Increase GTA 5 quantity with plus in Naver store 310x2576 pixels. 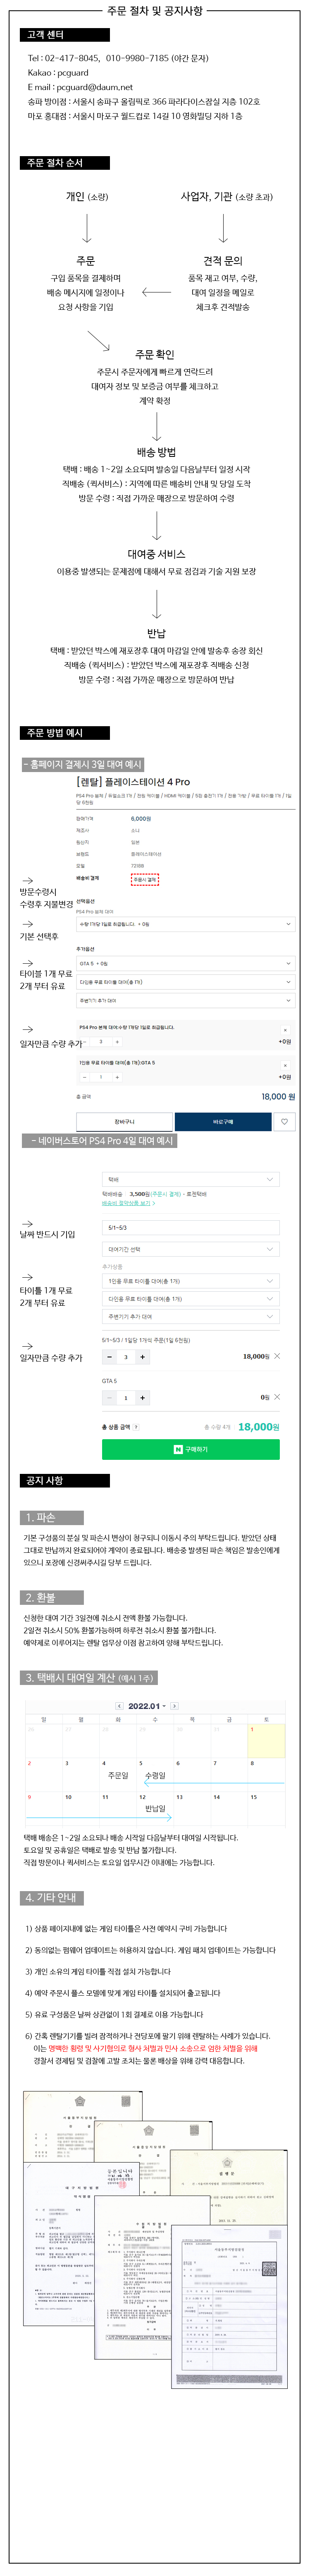click(142, 1398)
